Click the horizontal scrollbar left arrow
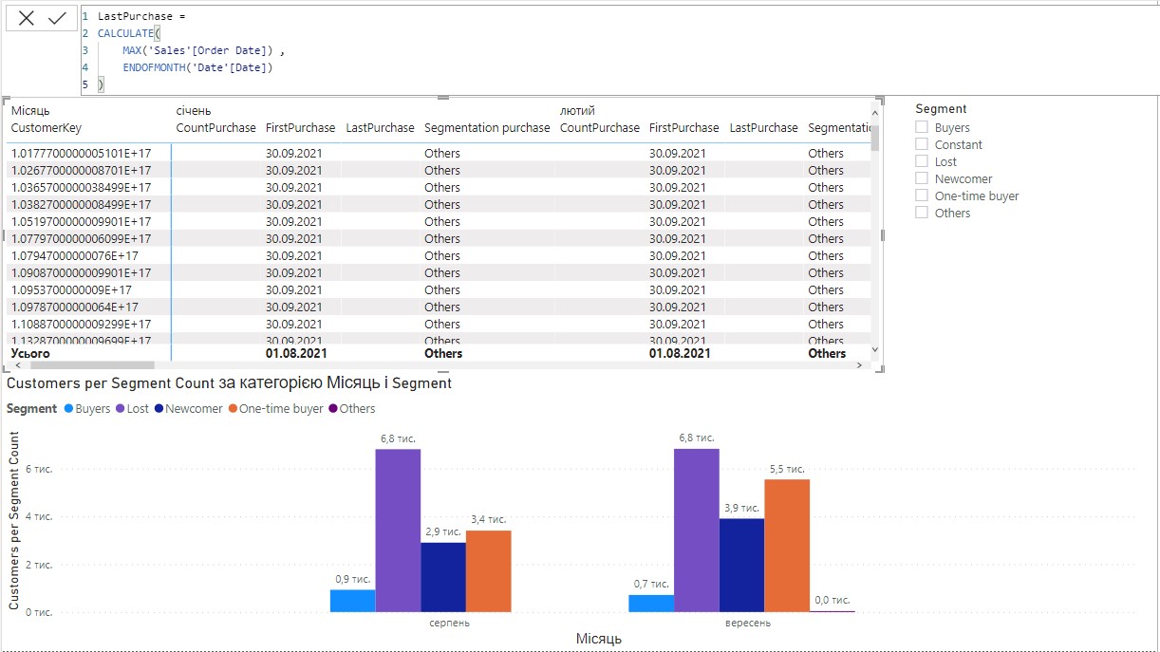1160x652 pixels. click(16, 364)
